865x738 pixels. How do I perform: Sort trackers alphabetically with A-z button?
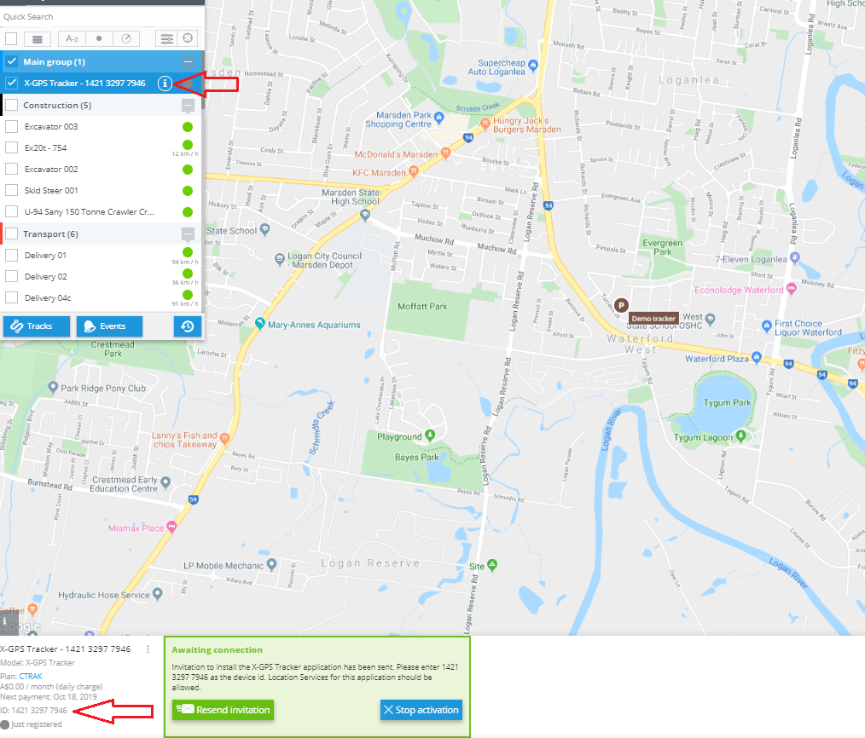point(72,38)
